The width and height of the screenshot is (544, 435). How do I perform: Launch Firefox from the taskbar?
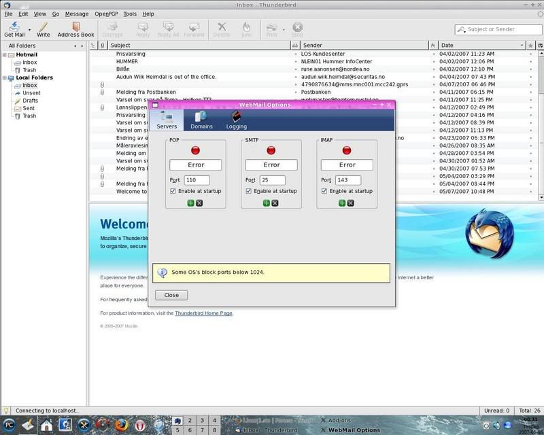(x=121, y=425)
